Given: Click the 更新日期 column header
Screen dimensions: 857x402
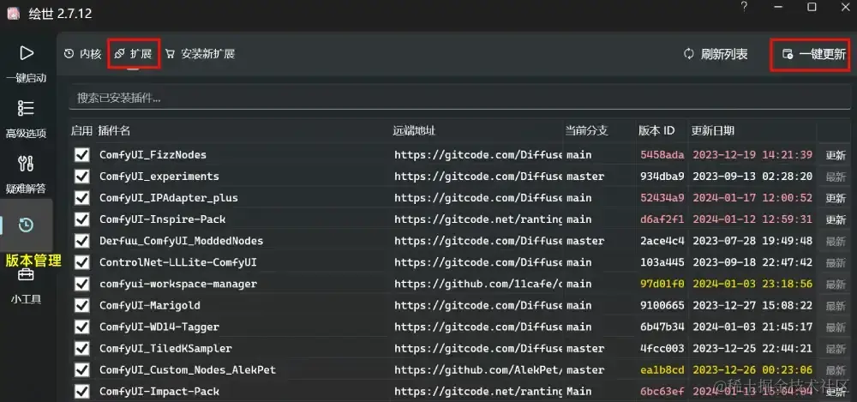Looking at the screenshot, I should (x=713, y=131).
